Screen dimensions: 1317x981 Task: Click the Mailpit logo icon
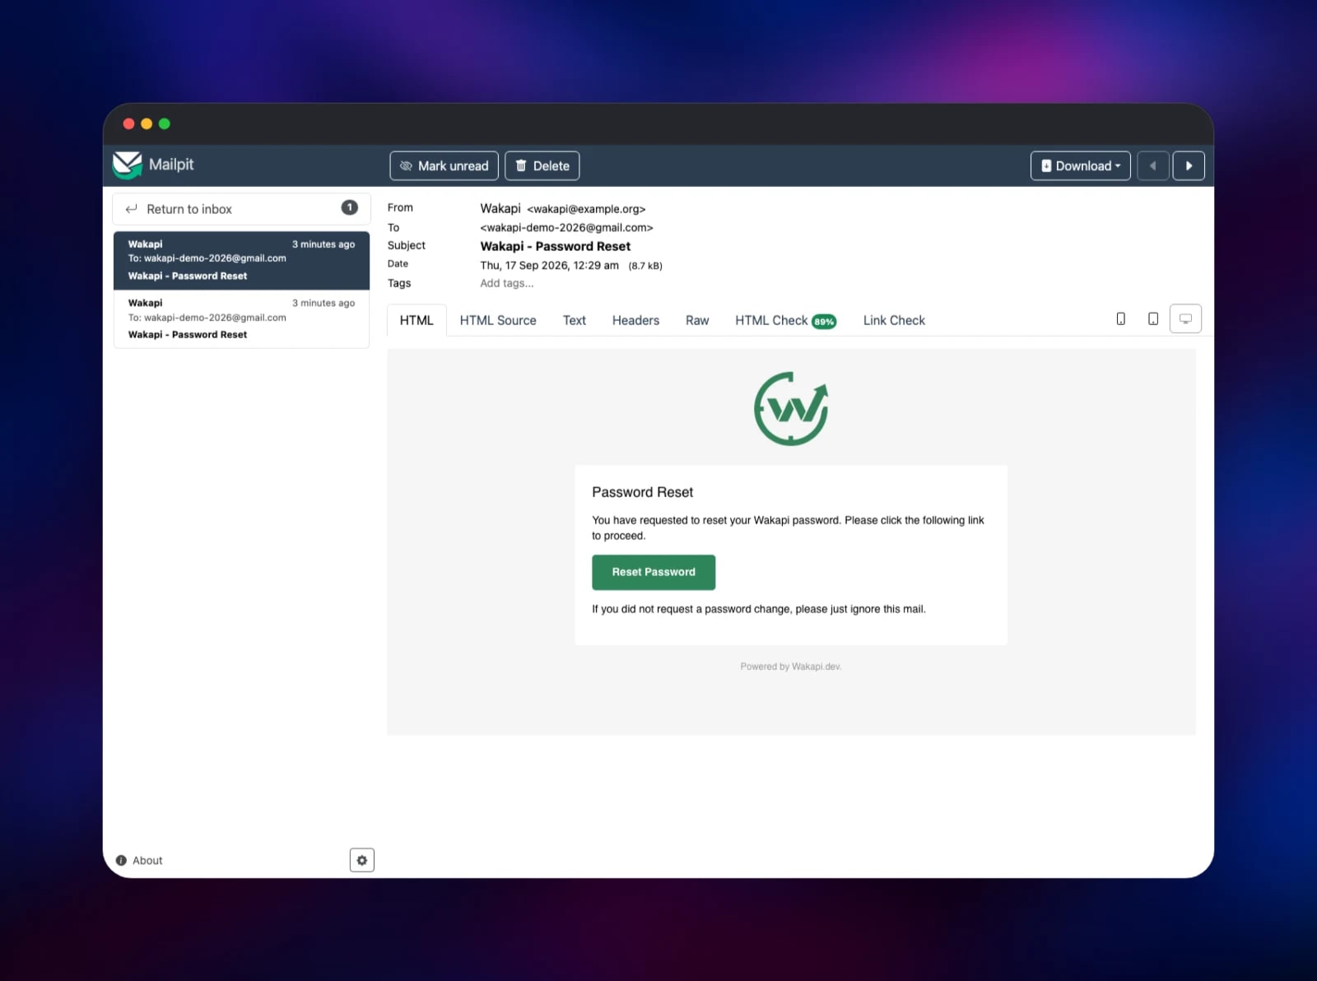click(128, 165)
